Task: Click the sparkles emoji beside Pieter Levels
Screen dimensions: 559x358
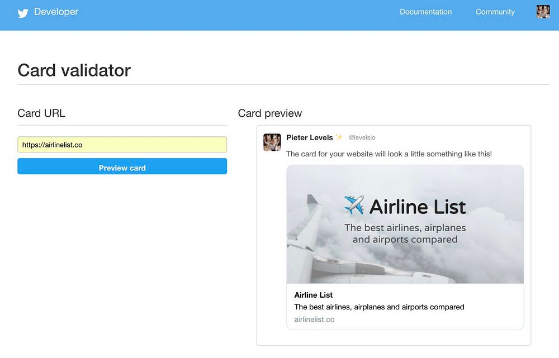Action: (339, 137)
